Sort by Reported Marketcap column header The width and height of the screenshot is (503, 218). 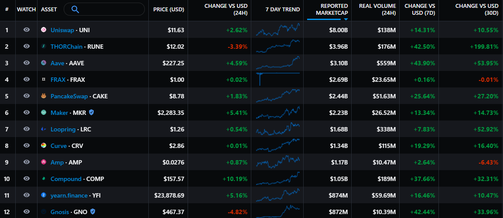[x=334, y=9]
